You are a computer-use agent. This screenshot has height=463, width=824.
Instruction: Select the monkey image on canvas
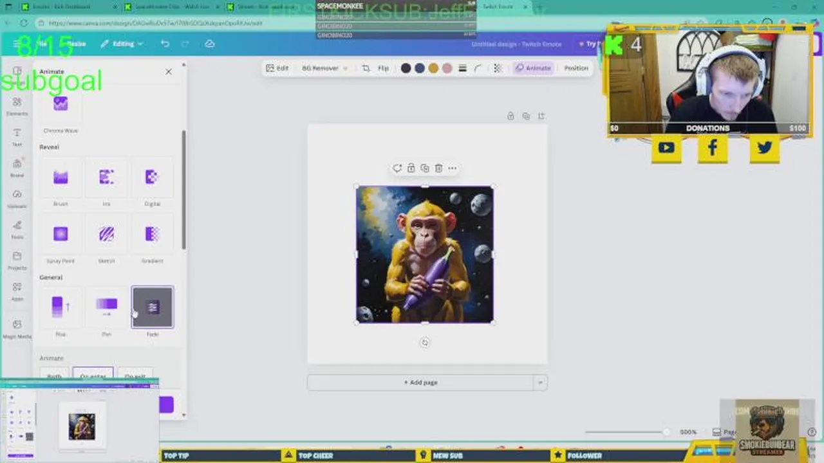click(425, 255)
